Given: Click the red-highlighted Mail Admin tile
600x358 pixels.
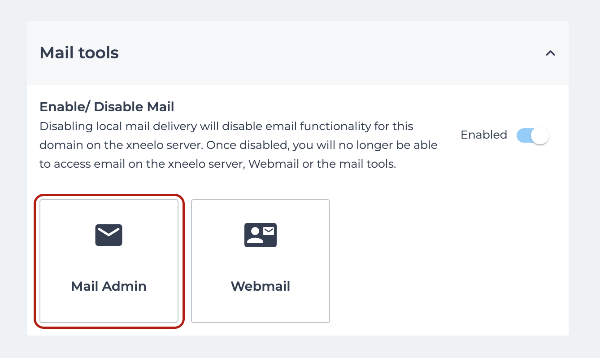Looking at the screenshot, I should tap(109, 261).
